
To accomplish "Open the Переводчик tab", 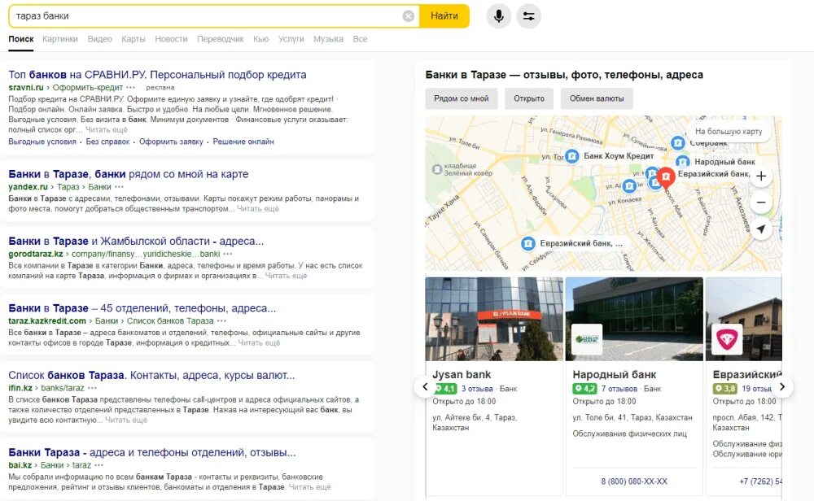I will (x=220, y=39).
